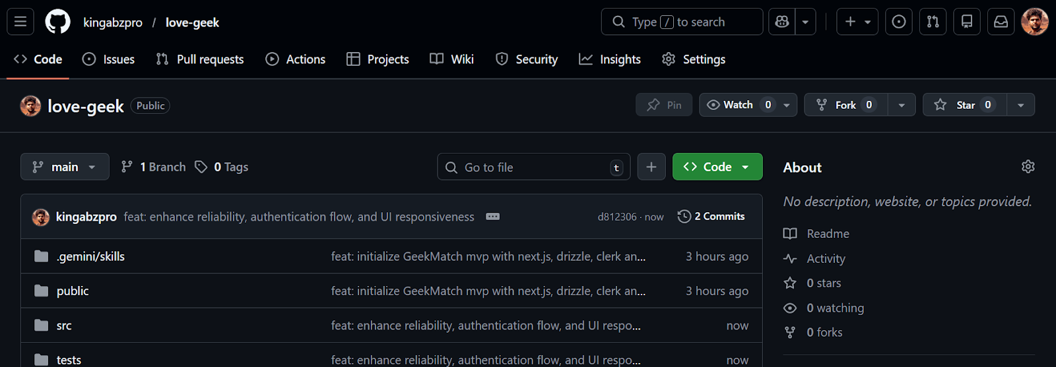Expand the Star lists dropdown arrow

click(x=1021, y=105)
